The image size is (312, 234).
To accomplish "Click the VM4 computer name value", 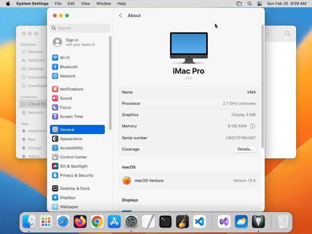I will pos(251,92).
